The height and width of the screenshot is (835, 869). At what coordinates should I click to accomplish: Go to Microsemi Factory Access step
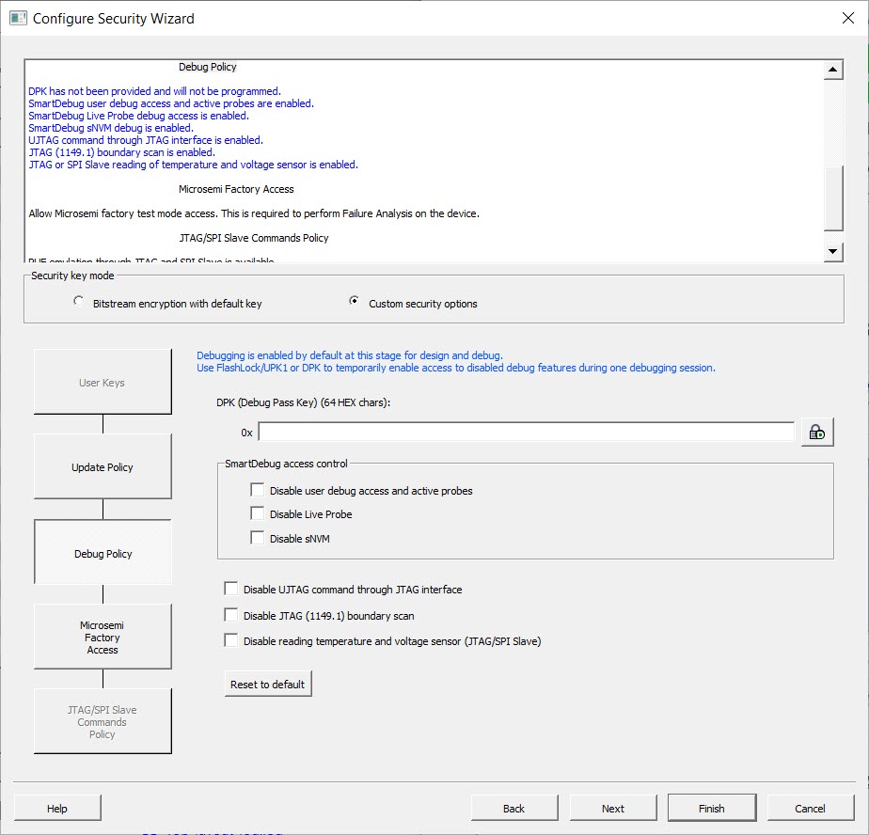coord(103,638)
